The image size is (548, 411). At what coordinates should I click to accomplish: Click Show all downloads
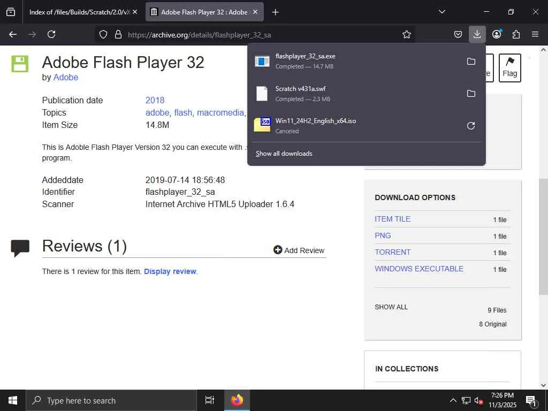[x=284, y=154]
